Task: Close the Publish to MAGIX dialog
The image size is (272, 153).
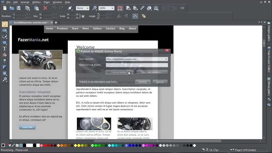Action: [167, 50]
